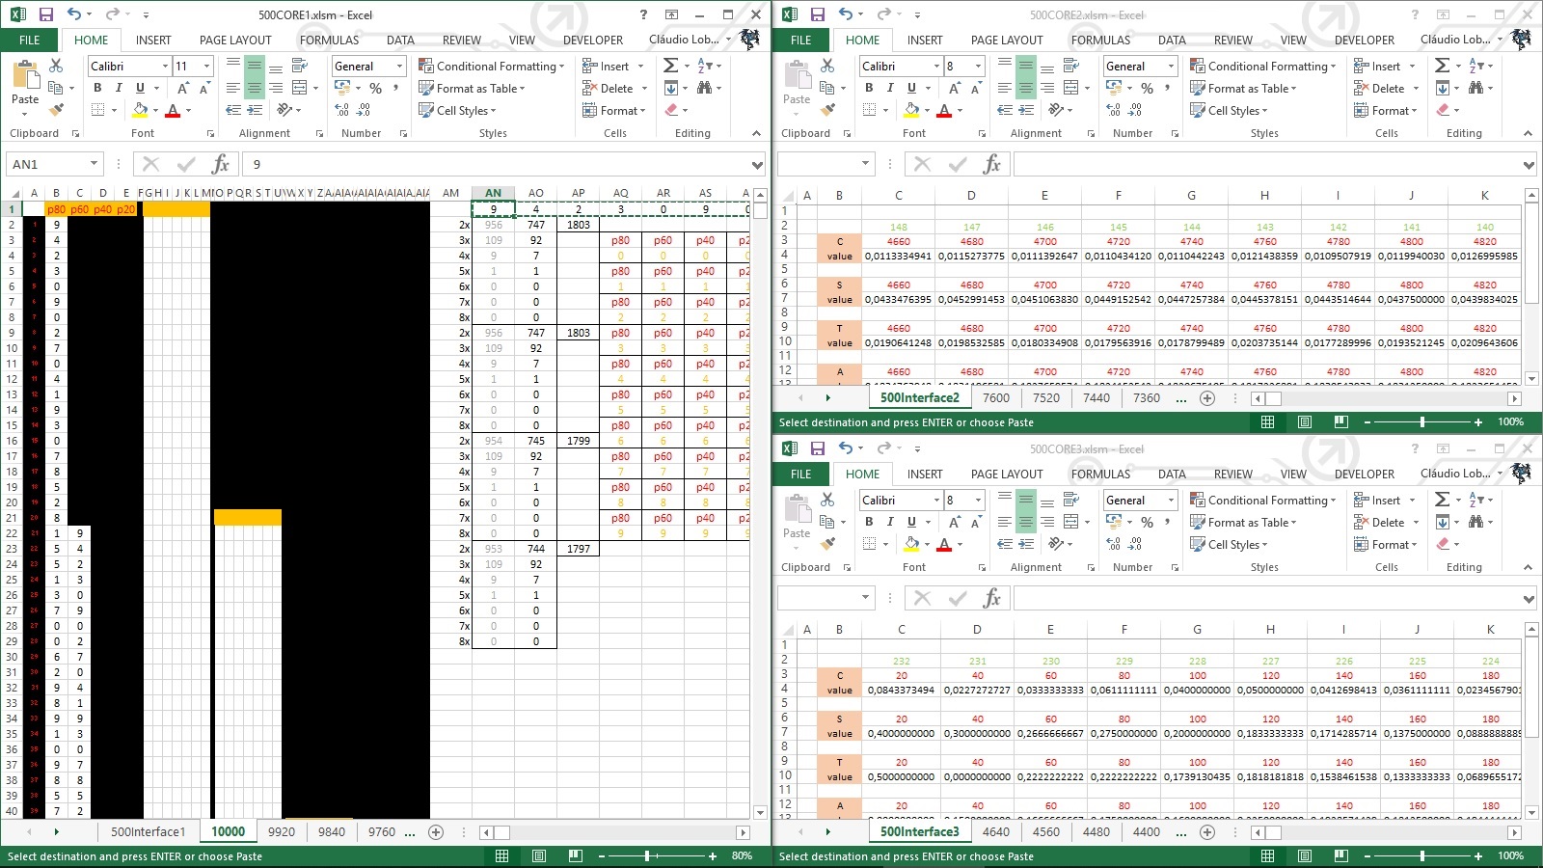Select column AO header in 500CORE1
The width and height of the screenshot is (1543, 868).
(x=536, y=193)
